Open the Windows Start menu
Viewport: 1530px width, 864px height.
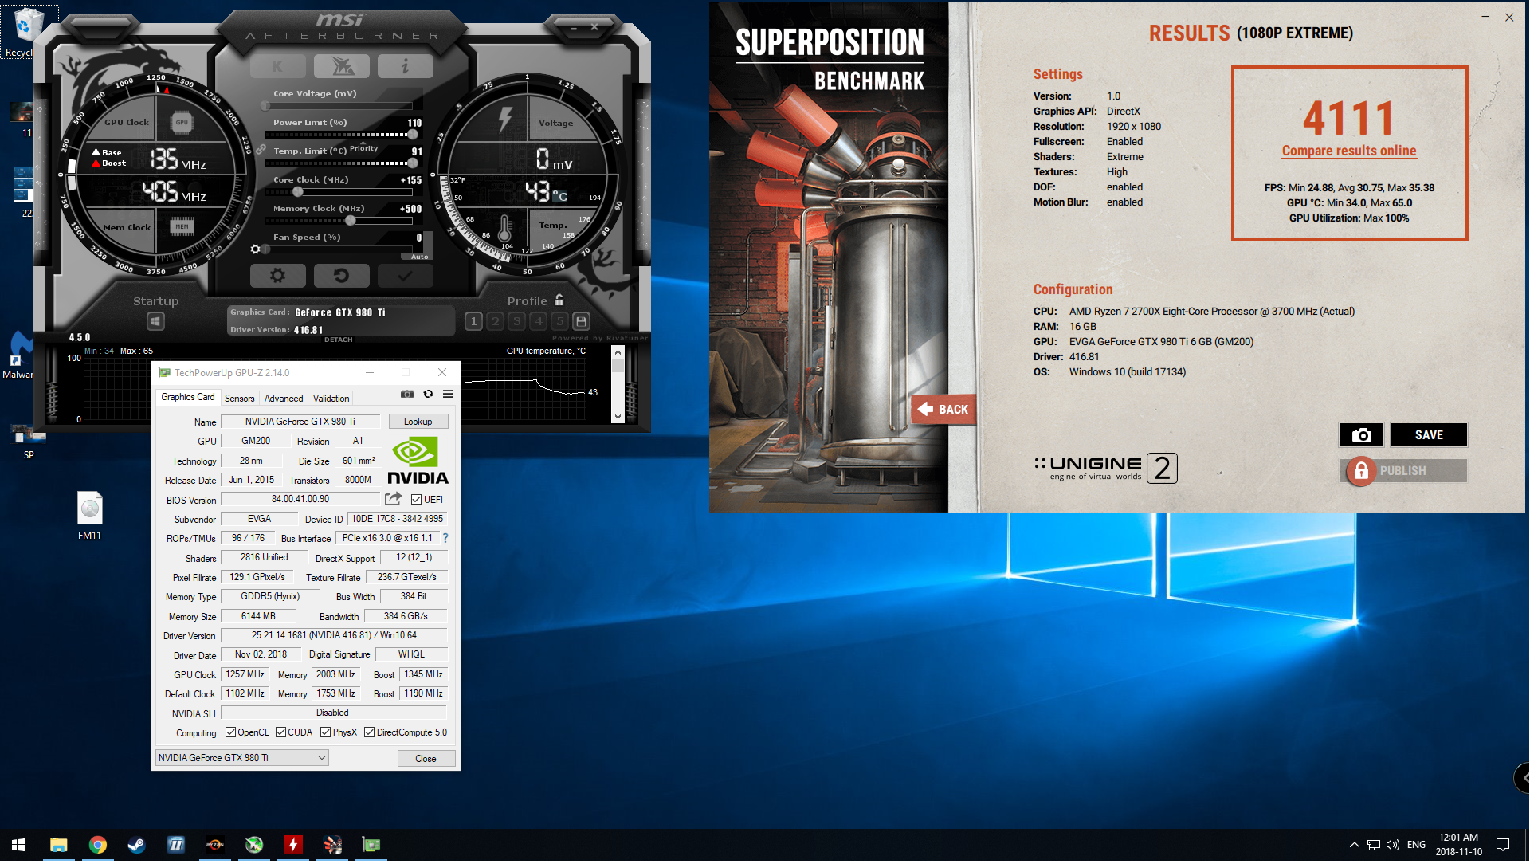click(19, 846)
